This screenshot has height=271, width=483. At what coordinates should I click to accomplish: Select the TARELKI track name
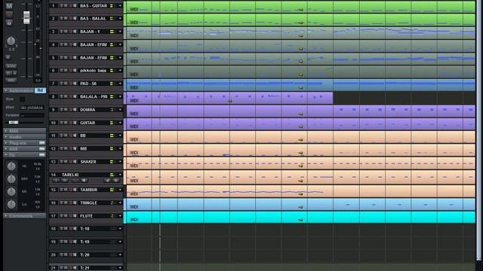70,175
